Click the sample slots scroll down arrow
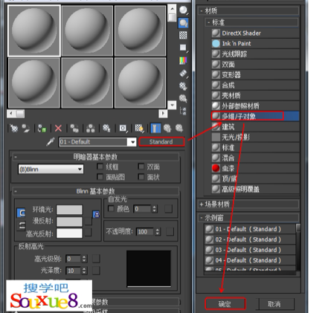Viewport: 328px width, 313px height. pyautogui.click(x=172, y=105)
